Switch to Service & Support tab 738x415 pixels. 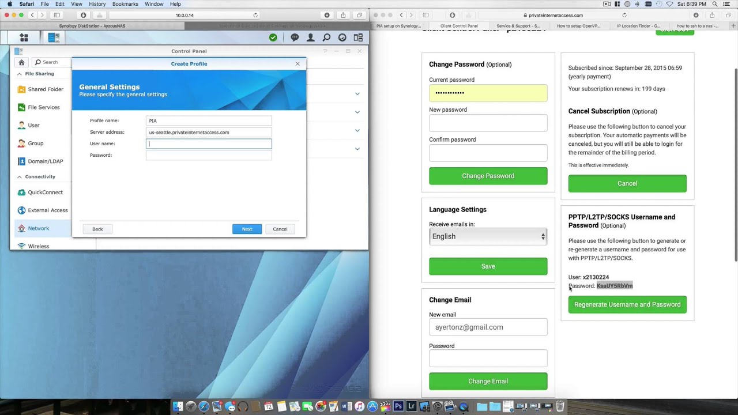[518, 26]
